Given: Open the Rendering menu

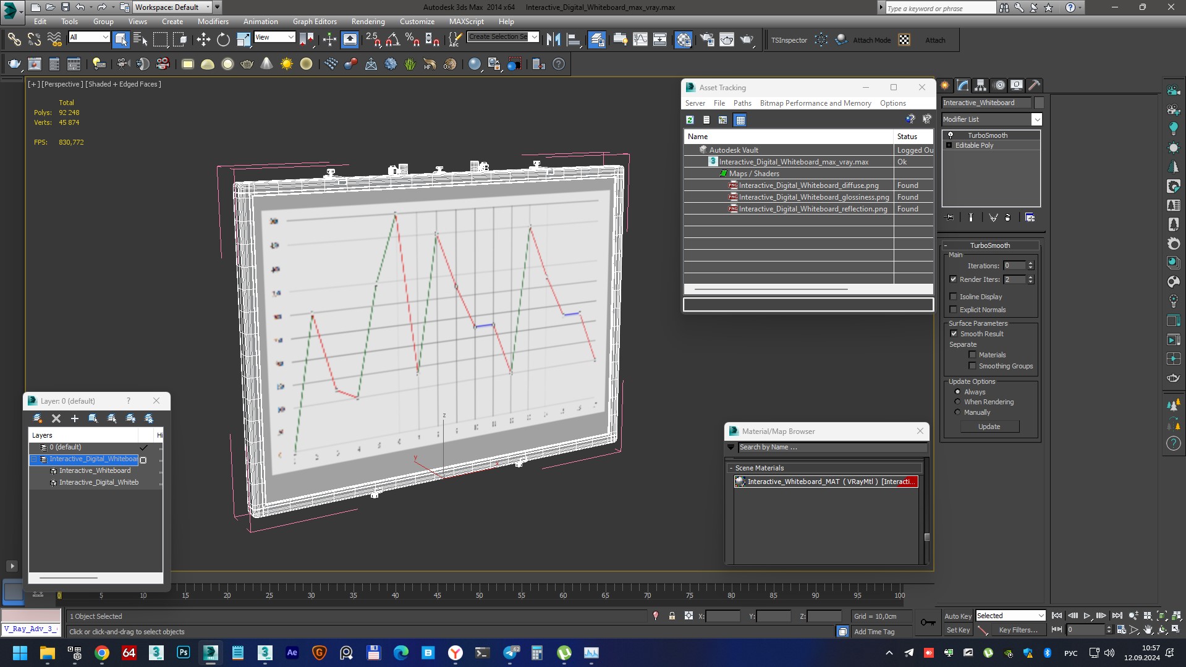Looking at the screenshot, I should coord(368,21).
